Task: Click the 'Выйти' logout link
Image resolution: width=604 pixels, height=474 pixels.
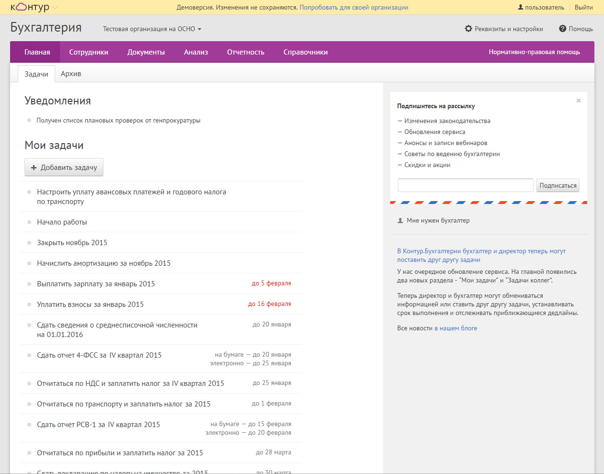Action: pos(583,7)
